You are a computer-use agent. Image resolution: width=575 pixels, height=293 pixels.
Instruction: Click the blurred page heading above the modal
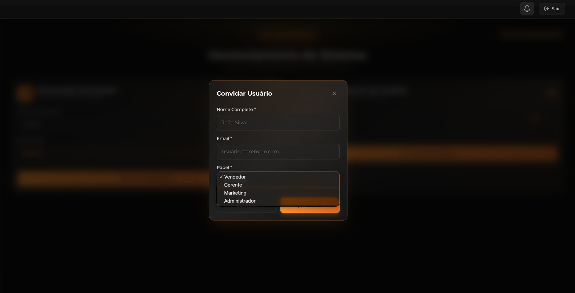coord(287,56)
